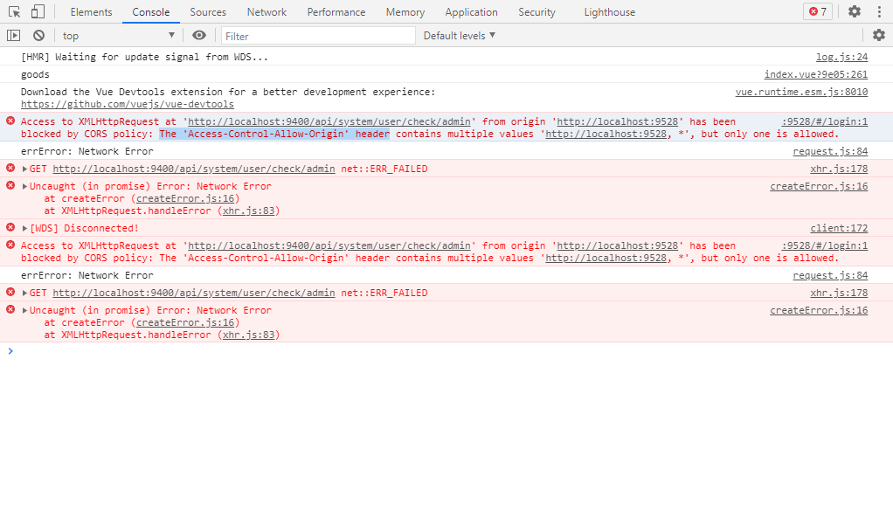
Task: Click the highlighted 'Access-Control-Allow-Origin' header text
Action: (274, 134)
